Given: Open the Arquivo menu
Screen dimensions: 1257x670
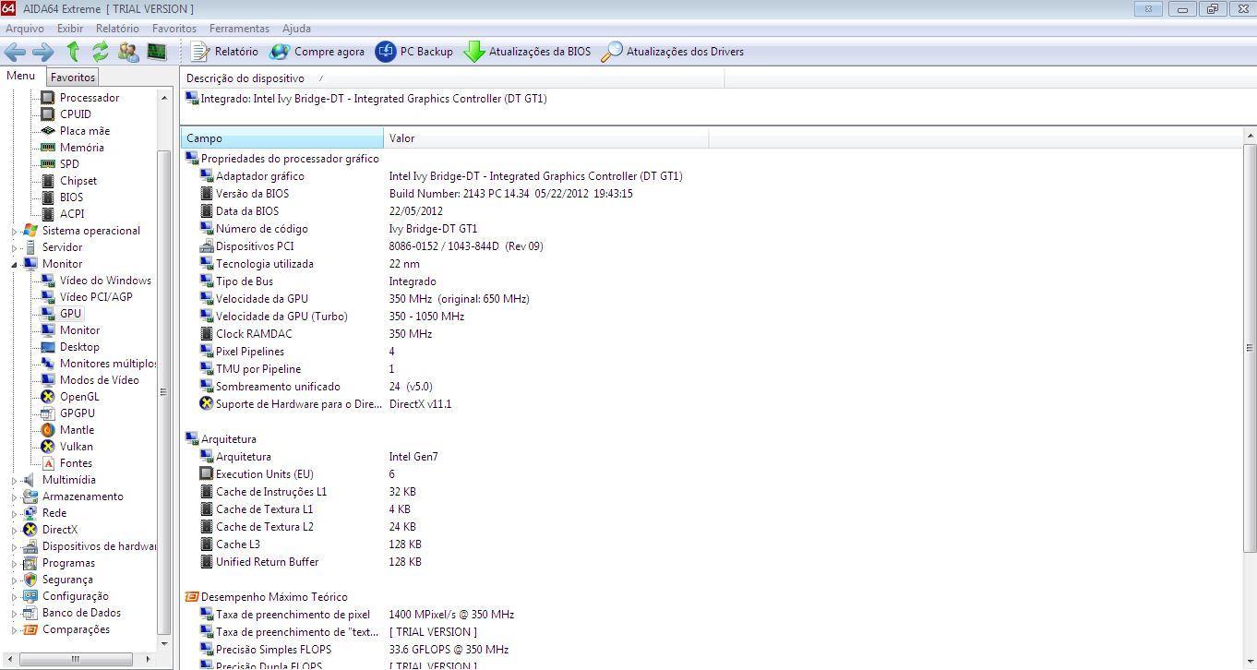Looking at the screenshot, I should pos(25,29).
